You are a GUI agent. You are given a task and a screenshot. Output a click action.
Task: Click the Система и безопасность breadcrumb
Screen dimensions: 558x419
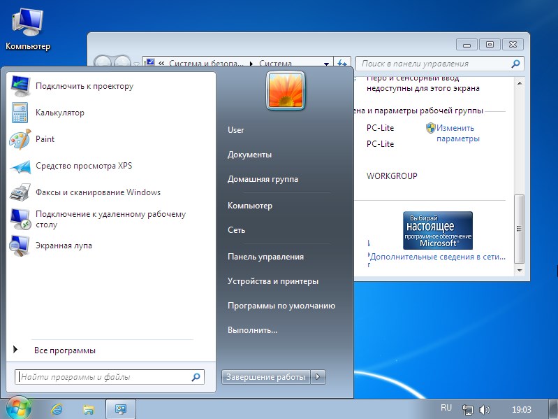coord(205,64)
